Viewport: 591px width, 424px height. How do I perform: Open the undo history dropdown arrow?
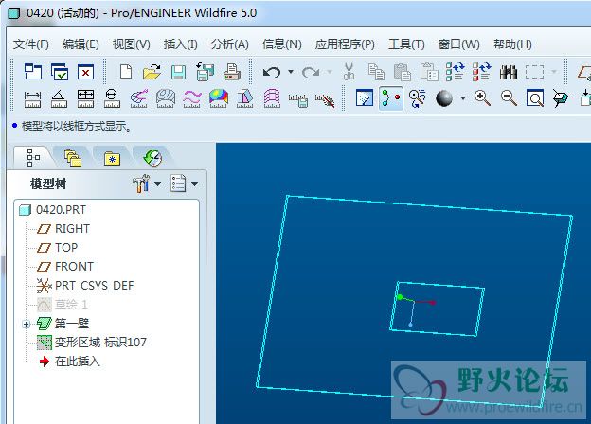click(x=291, y=71)
